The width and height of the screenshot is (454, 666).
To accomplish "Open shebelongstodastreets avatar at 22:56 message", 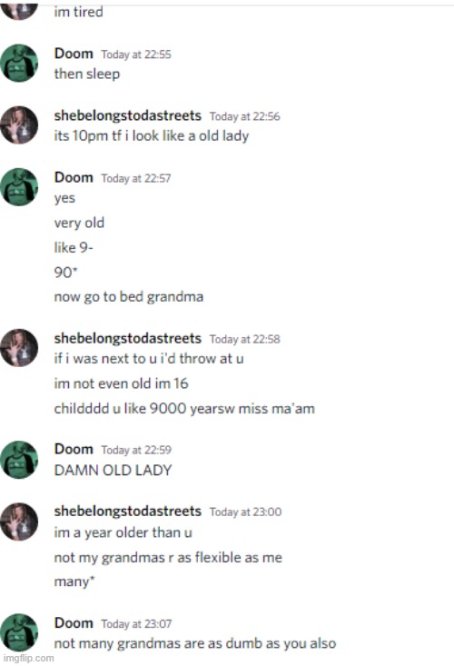I will [19, 124].
